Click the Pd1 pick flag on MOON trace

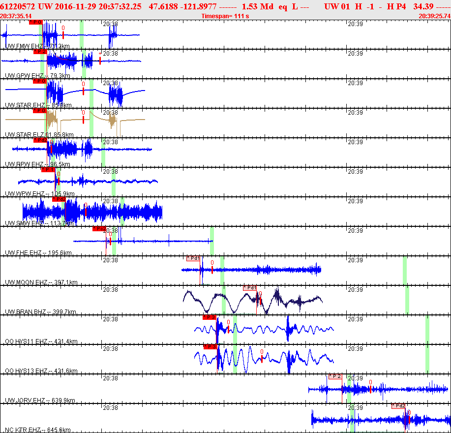[193, 258]
